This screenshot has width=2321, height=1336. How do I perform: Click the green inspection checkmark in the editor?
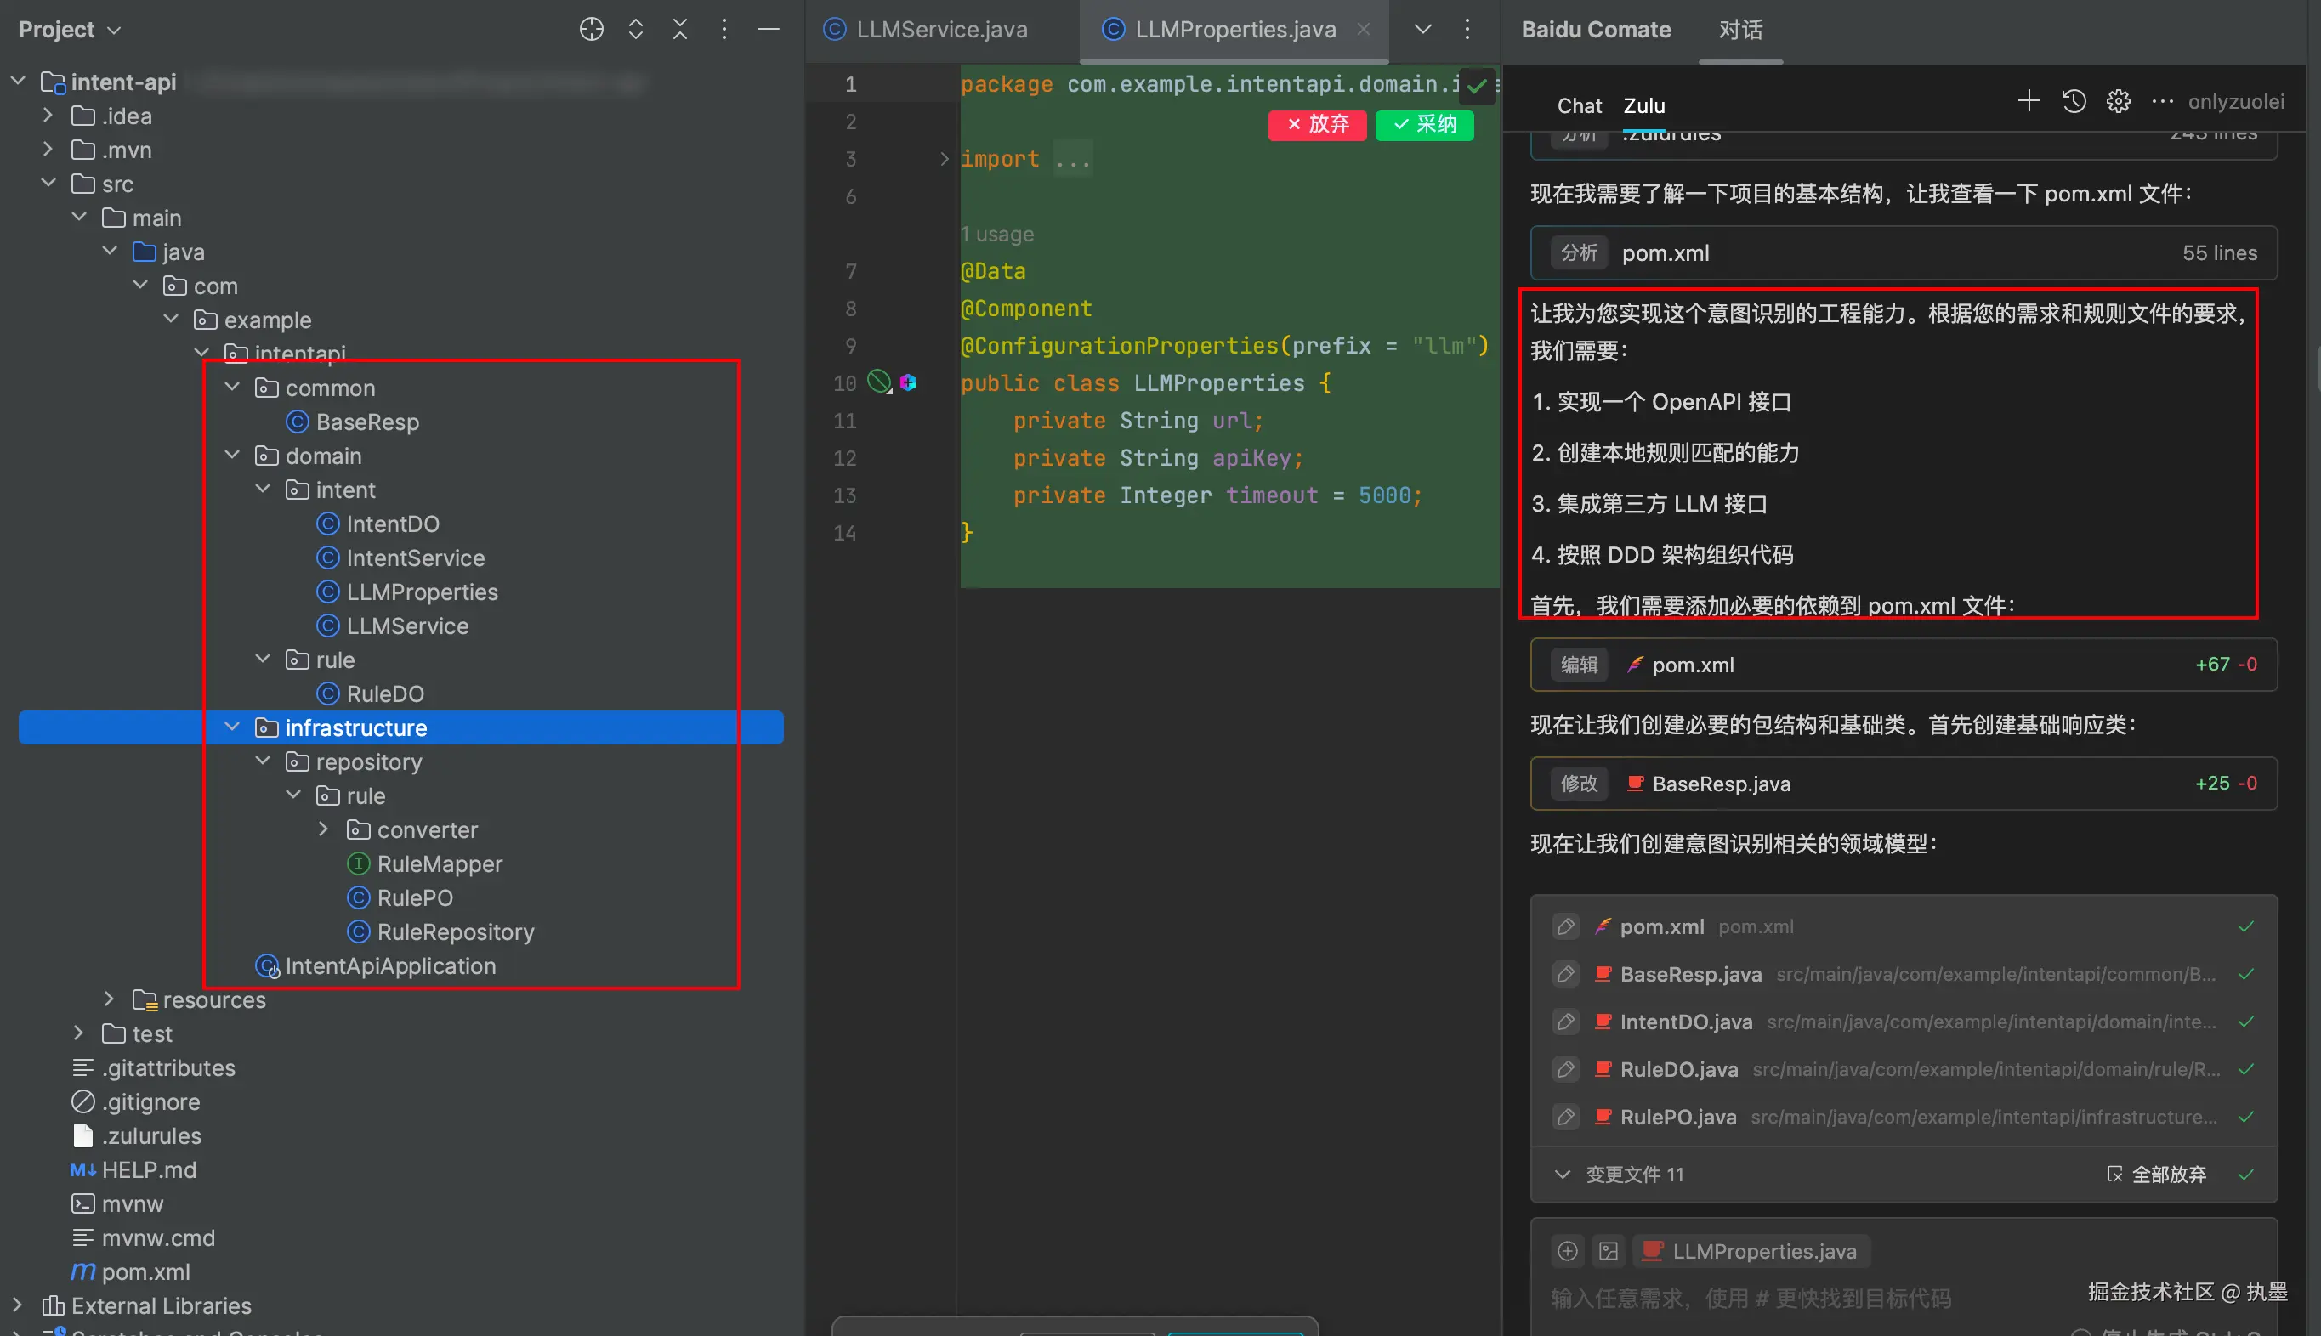point(1476,86)
